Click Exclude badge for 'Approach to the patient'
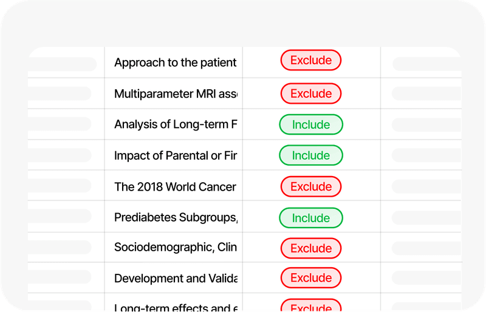 [310, 61]
